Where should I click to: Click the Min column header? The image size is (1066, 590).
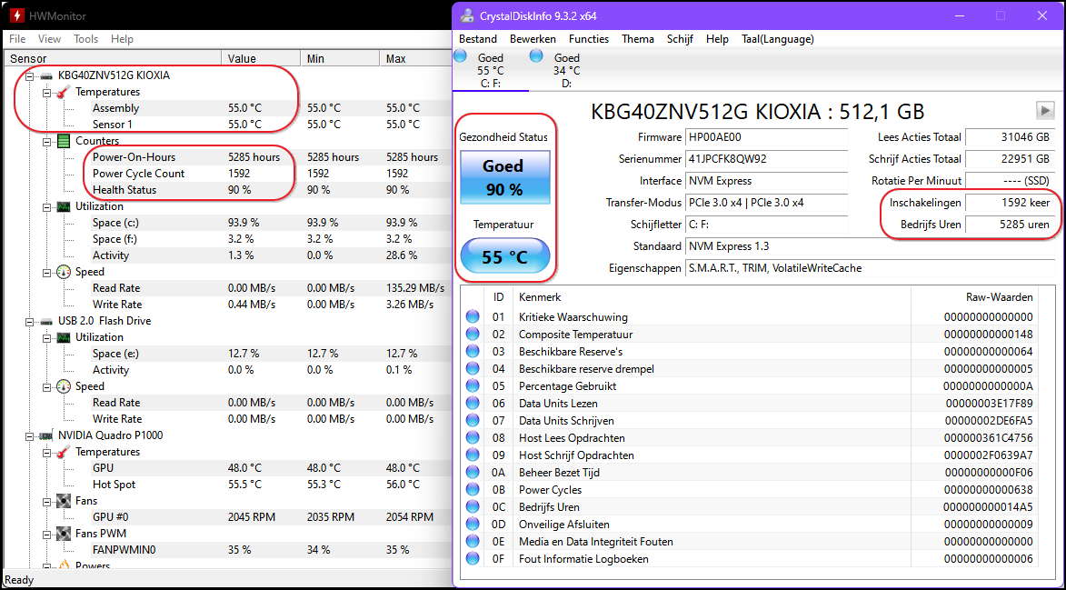(340, 58)
